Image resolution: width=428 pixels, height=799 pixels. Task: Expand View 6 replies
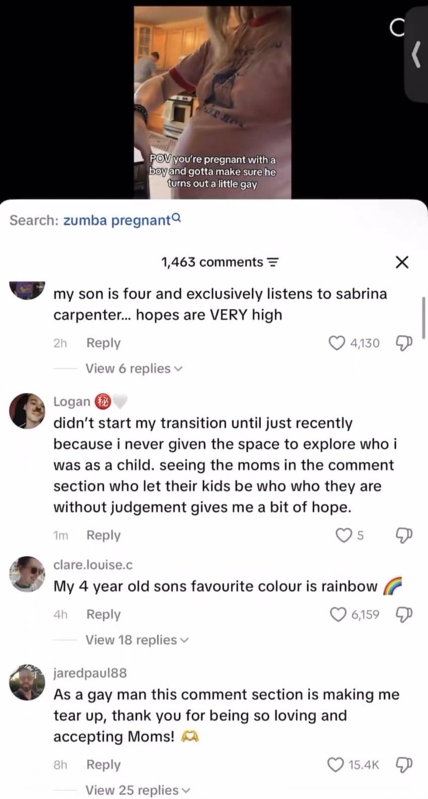tap(134, 369)
